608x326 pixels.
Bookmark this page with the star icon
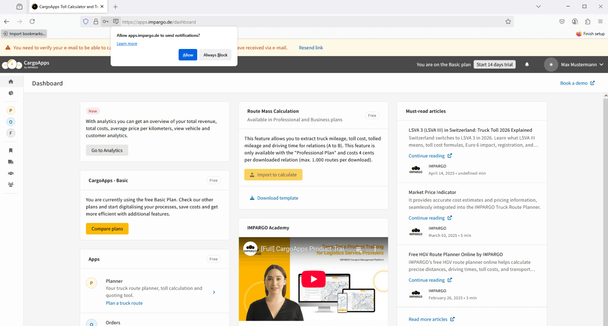(508, 22)
